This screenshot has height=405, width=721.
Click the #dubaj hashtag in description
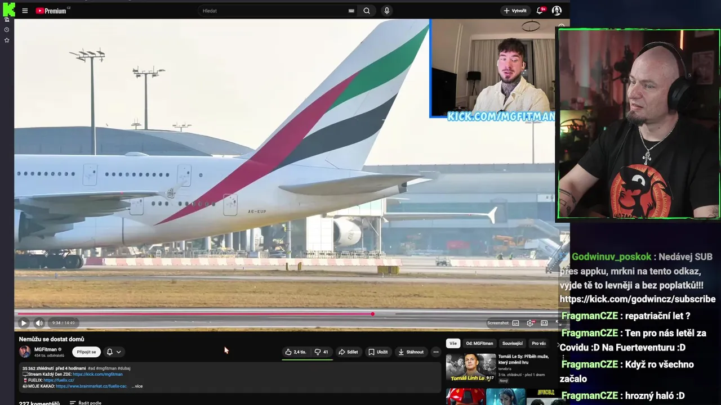pos(123,368)
